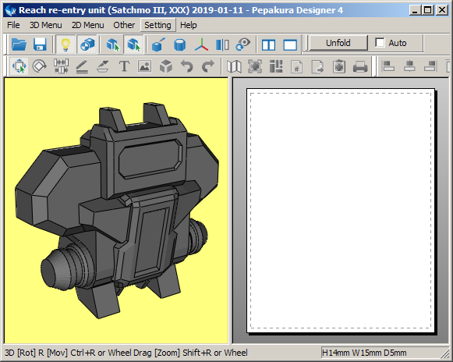Click the eye with rotation arrow icon

243,44
